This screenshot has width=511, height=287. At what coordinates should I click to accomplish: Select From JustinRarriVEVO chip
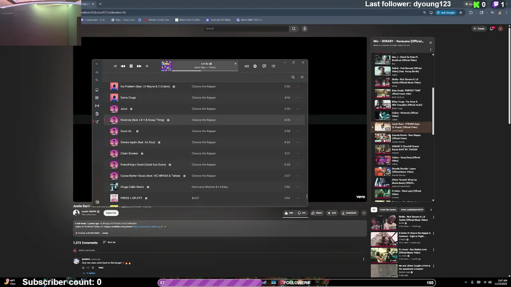point(412,210)
